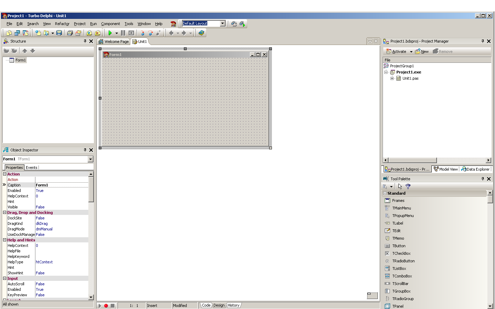Click the Forward navigation arrow

[x=184, y=33]
